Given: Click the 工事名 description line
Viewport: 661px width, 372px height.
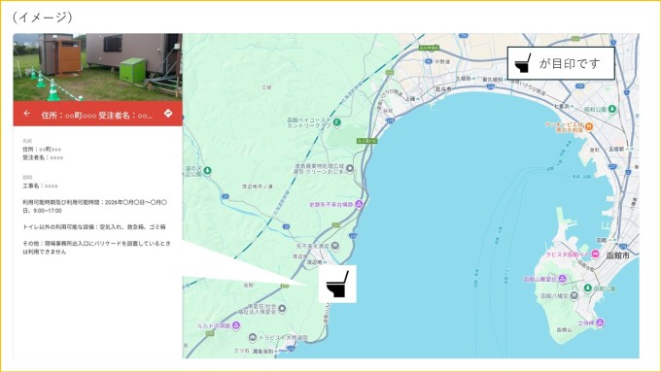Looking at the screenshot, I should (x=40, y=186).
